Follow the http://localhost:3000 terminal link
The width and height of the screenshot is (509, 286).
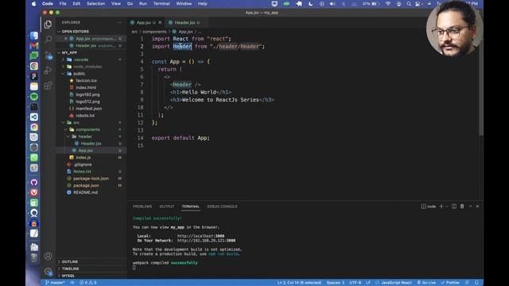pyautogui.click(x=200, y=236)
